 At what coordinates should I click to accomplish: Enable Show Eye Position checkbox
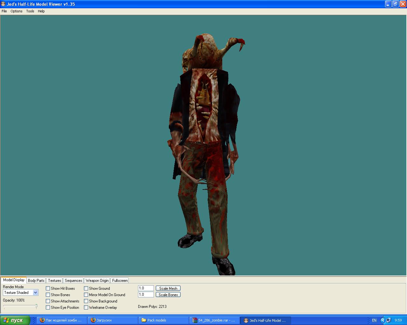[48, 308]
